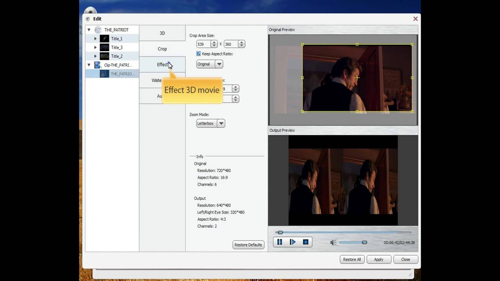Click the upper crop position stepper
This screenshot has height=281, width=500.
click(235, 89)
